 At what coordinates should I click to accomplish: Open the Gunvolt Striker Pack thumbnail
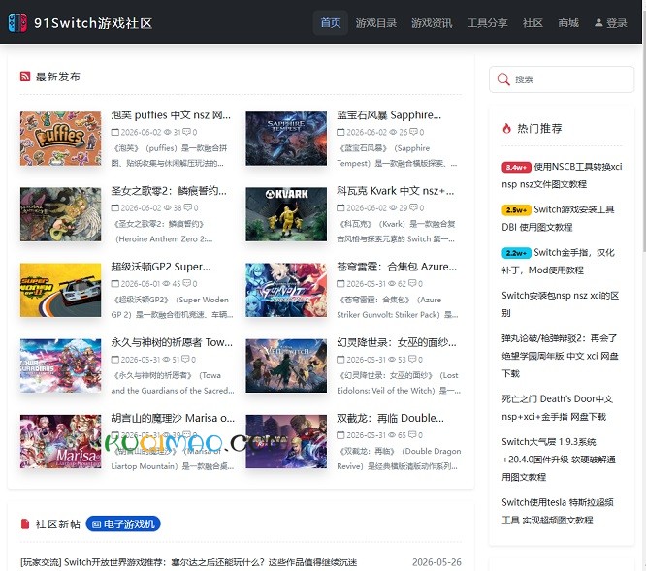click(x=286, y=290)
